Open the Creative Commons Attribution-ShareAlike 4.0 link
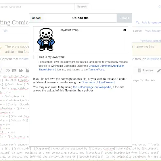Viewport: 161px width, 161px height. (82, 68)
